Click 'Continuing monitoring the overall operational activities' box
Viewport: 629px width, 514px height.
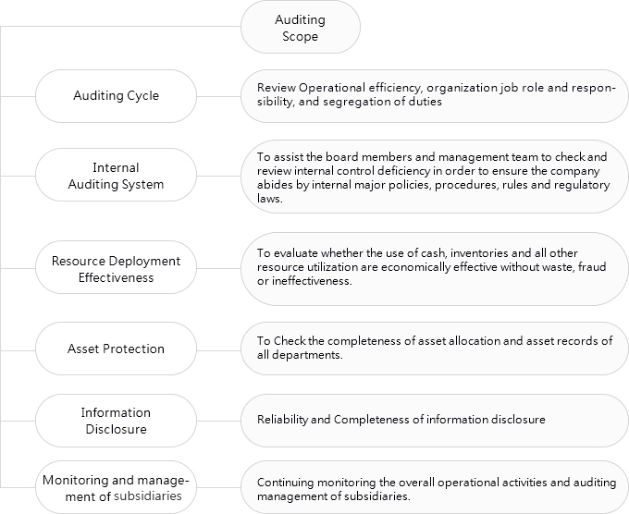tap(435, 487)
